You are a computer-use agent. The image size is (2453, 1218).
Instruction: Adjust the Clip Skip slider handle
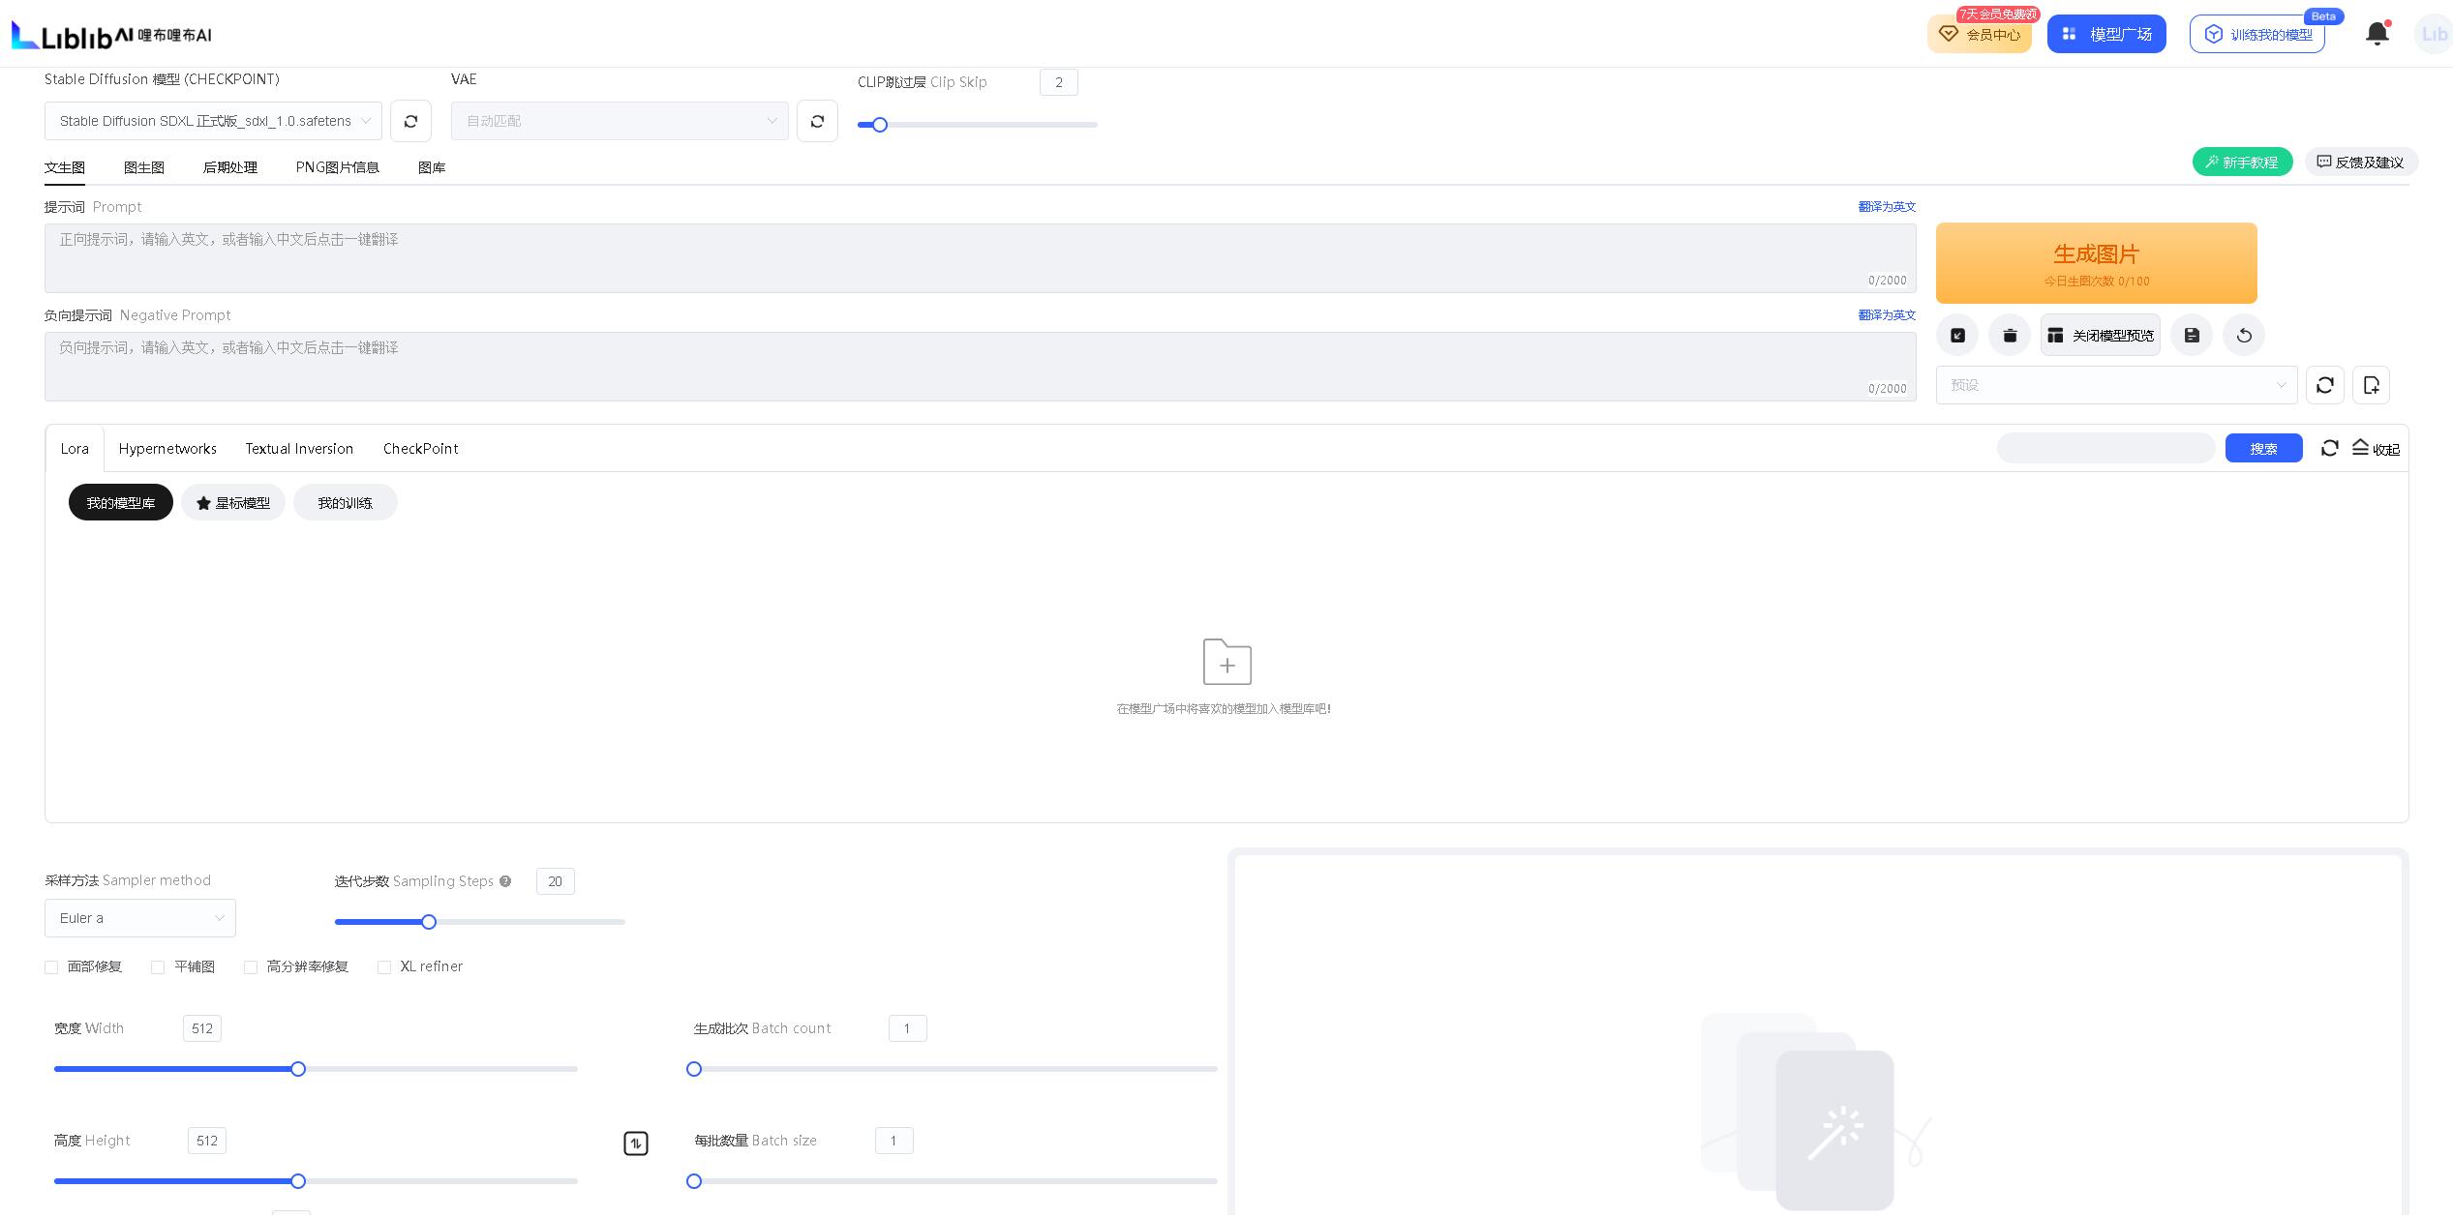click(879, 124)
